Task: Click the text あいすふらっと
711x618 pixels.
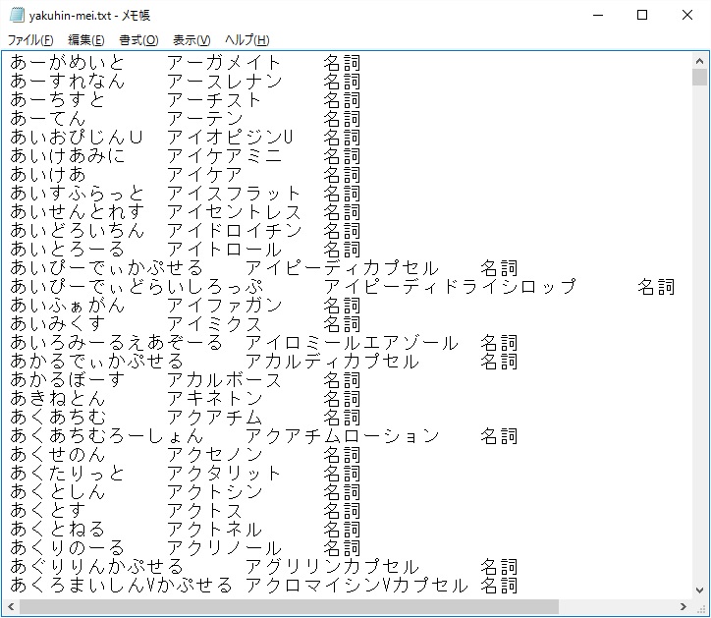Action: 77,194
